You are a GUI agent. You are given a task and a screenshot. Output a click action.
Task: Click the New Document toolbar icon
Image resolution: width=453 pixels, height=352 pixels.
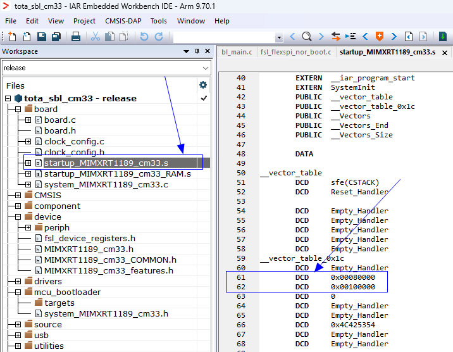click(x=11, y=37)
